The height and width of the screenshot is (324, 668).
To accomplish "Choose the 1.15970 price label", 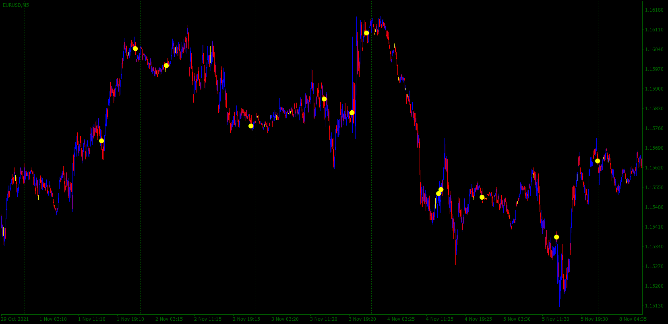I will point(654,69).
